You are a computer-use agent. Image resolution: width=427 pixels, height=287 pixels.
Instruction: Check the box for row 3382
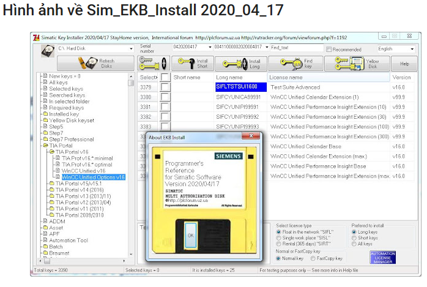165,116
